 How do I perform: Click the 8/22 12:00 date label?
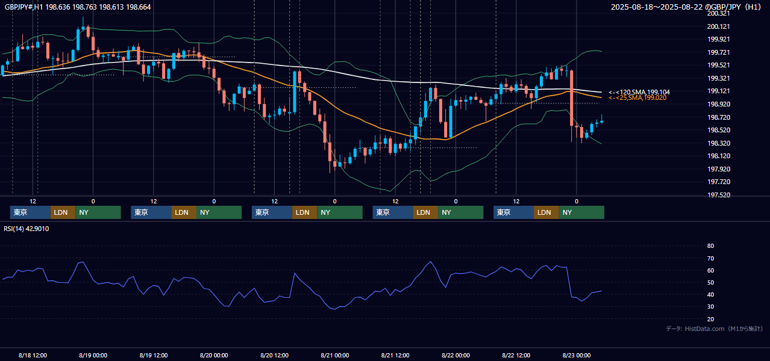(x=516, y=355)
